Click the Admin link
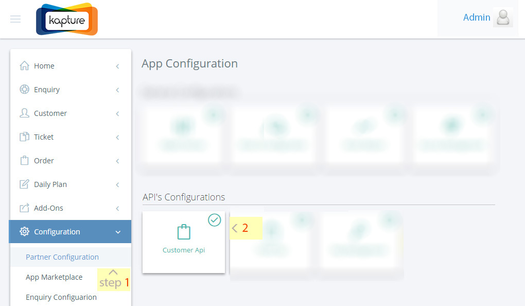 477,18
